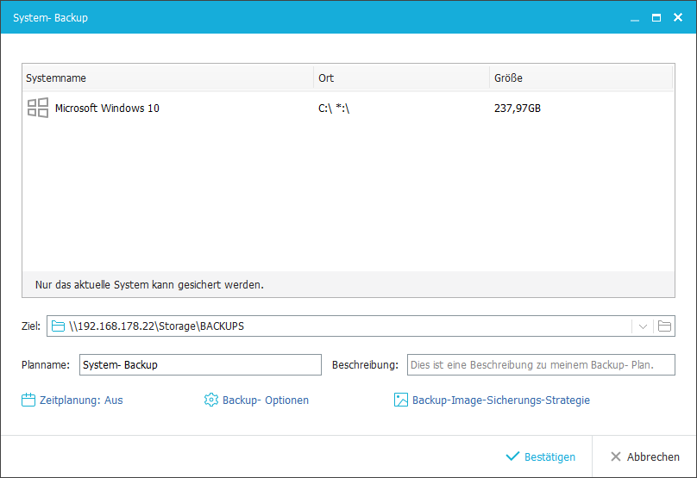Click the gear icon for Backup-Optionen
Viewport: 697px width, 478px height.
[x=211, y=400]
